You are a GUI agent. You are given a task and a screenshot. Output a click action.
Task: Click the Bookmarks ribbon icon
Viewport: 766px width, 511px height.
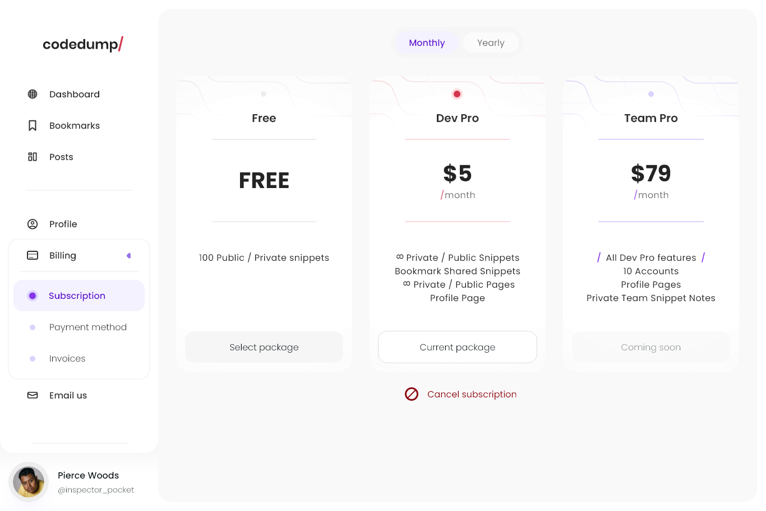[x=33, y=125]
